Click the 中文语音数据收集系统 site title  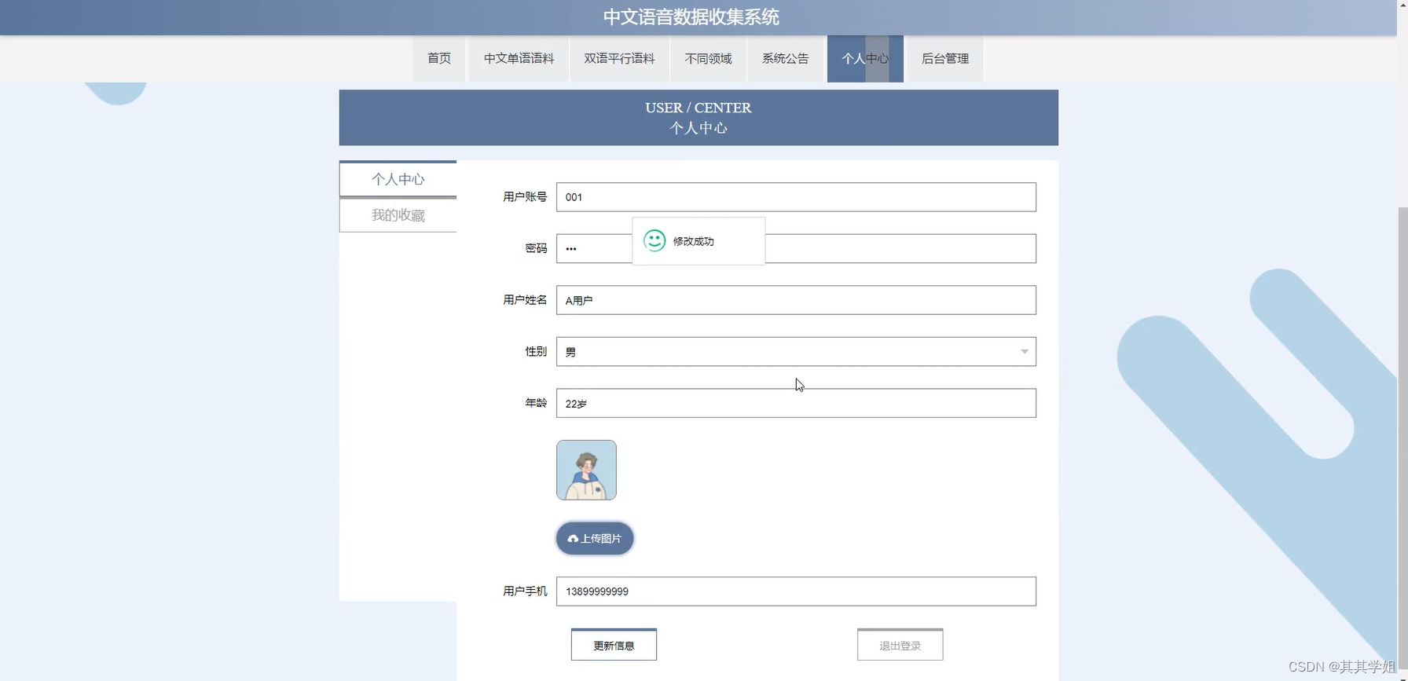click(x=691, y=17)
